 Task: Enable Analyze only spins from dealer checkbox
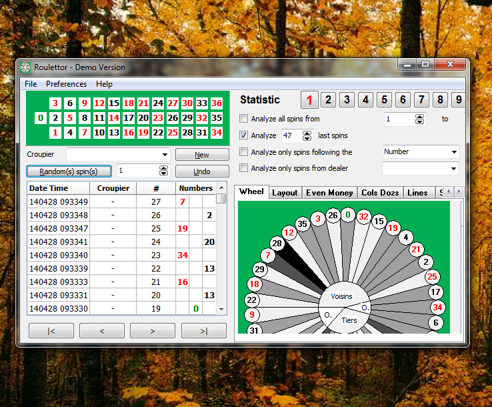(x=243, y=168)
